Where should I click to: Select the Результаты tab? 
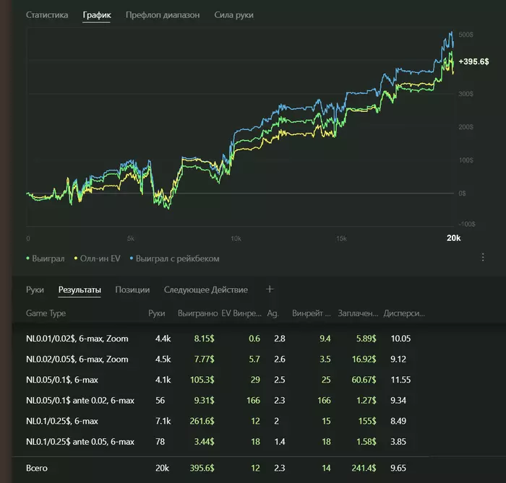click(x=80, y=290)
